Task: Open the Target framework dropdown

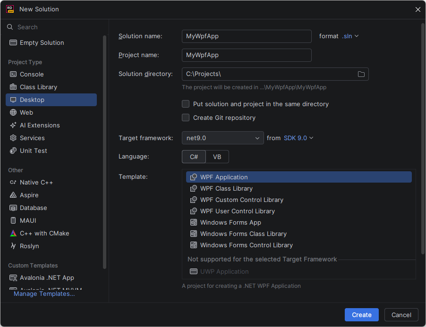Action: click(x=257, y=138)
